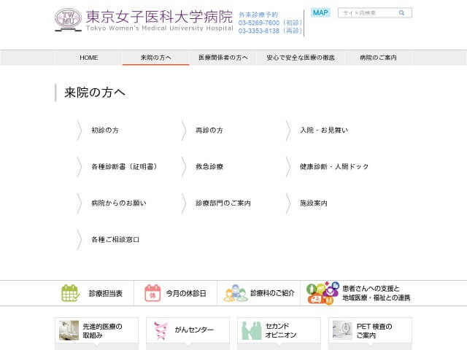Screen dimensions: 467x350
Task: Click chevron beside 診療部門のご案内
Action: tap(183, 203)
